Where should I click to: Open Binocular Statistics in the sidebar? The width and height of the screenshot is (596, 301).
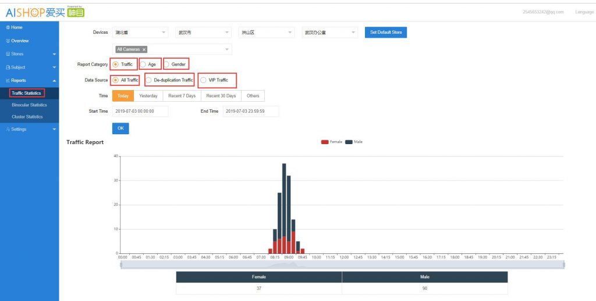(29, 105)
